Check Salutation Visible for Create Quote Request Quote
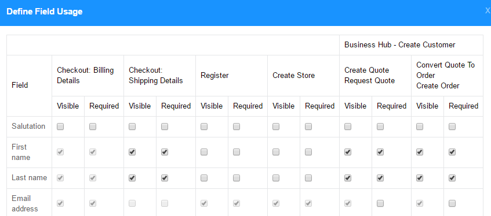491x216 pixels. click(348, 126)
